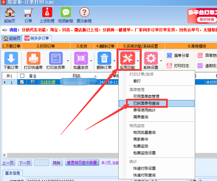Expand row 1 using the triangle indicator
The image size is (217, 181).
(5, 82)
